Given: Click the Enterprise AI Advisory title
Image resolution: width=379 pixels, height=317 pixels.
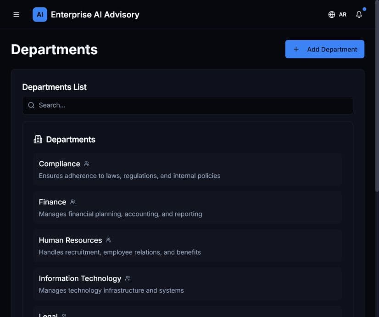Looking at the screenshot, I should 95,15.
